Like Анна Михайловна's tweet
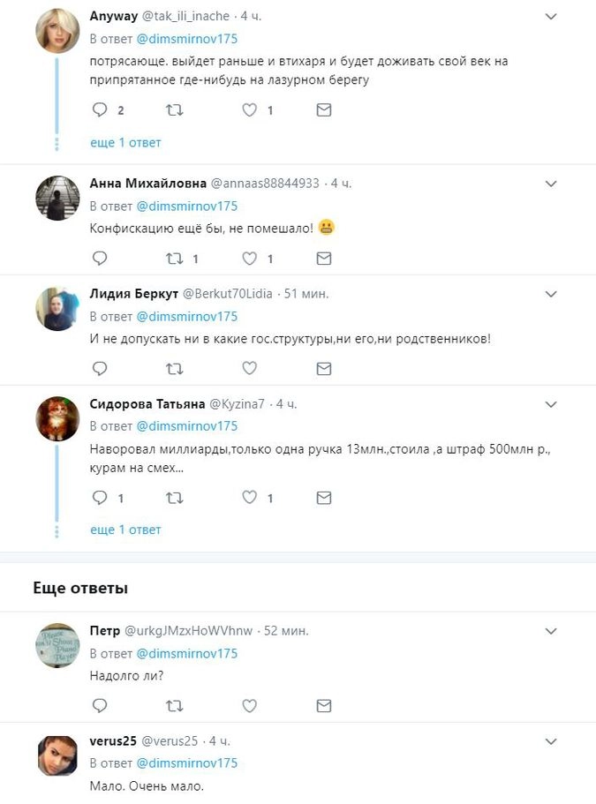Image resolution: width=596 pixels, height=804 pixels. (250, 259)
